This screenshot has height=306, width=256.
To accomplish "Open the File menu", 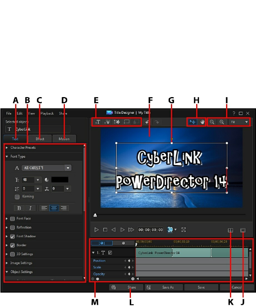I will click(9, 113).
